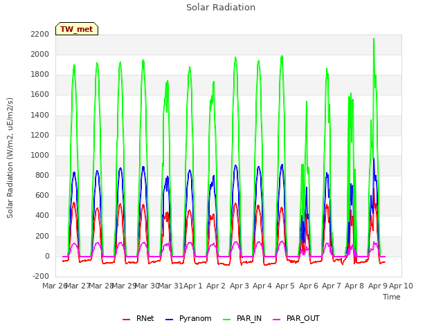Click the Apr 4 date tick label
Viewport: 443px width, 332px height.
(x=262, y=286)
